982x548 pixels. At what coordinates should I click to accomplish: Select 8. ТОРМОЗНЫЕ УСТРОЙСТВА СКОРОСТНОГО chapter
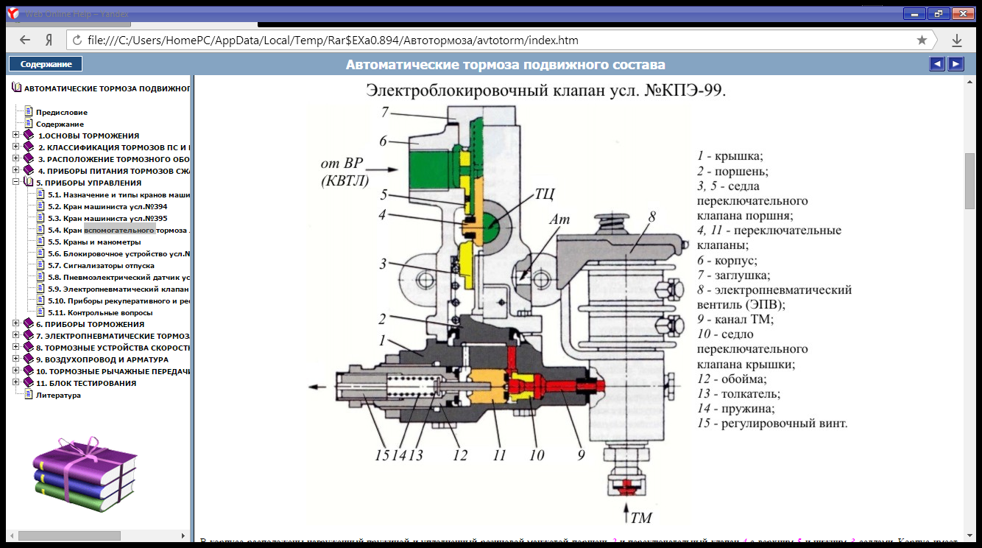pos(113,348)
